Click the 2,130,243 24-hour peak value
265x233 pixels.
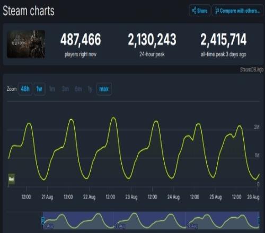152,39
